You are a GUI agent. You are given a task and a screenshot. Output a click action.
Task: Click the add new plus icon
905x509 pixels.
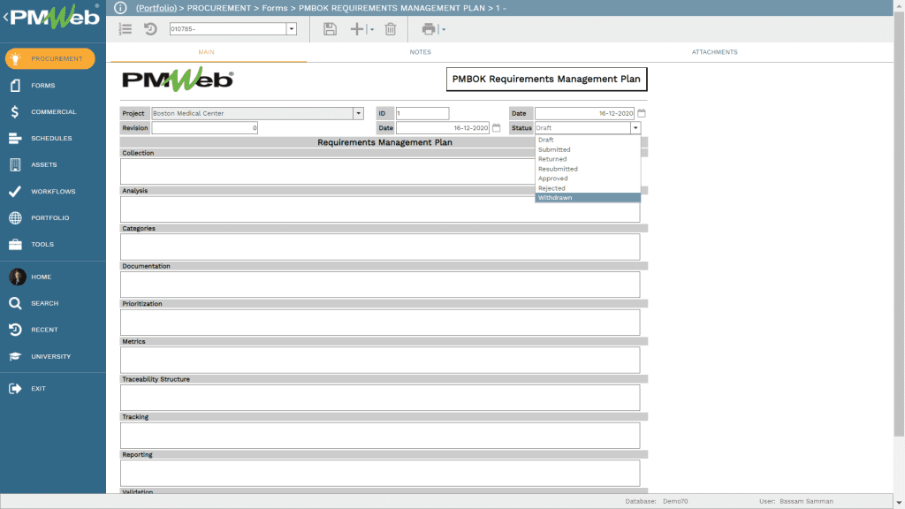tap(357, 29)
